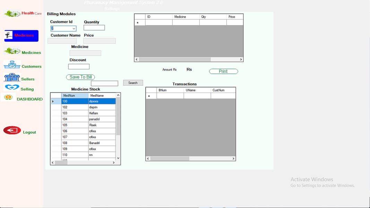The height and width of the screenshot is (208, 370).
Task: Click the Discount input field
Action: coord(79,67)
